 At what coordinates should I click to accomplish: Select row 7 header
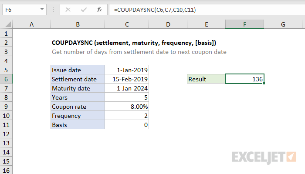(x=6, y=88)
